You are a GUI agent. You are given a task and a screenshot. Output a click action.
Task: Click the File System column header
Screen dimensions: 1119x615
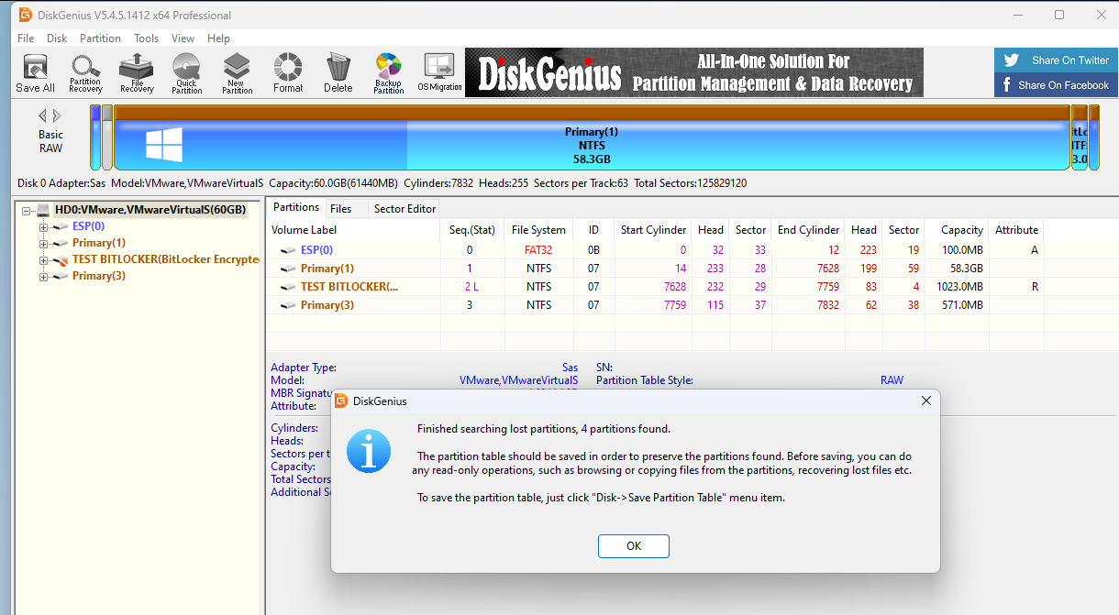point(538,230)
